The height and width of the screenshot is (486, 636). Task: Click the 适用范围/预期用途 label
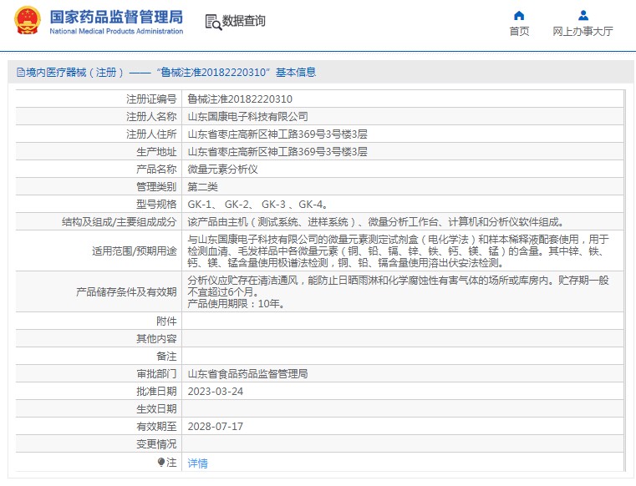(135, 251)
